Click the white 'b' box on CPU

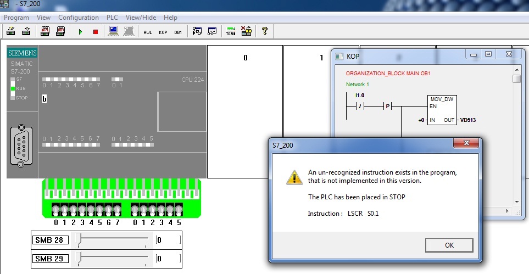(x=44, y=99)
